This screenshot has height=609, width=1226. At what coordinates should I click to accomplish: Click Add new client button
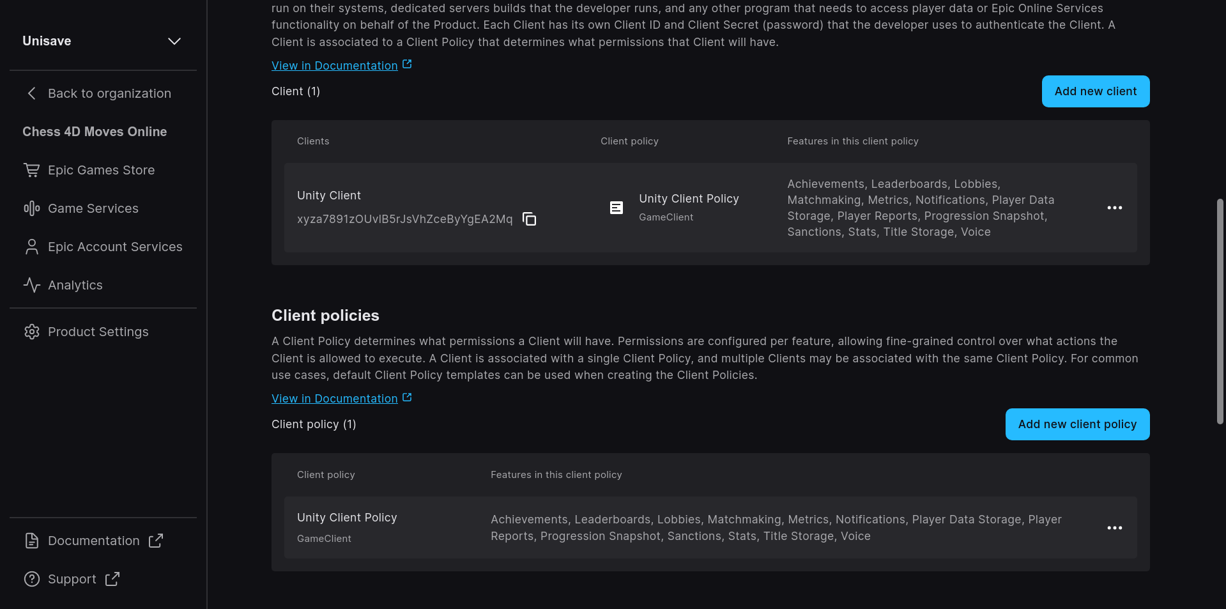click(1095, 91)
